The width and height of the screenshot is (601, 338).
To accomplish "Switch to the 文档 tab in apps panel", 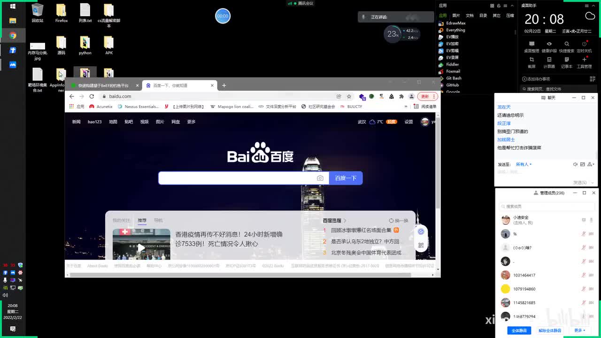I will click(470, 15).
